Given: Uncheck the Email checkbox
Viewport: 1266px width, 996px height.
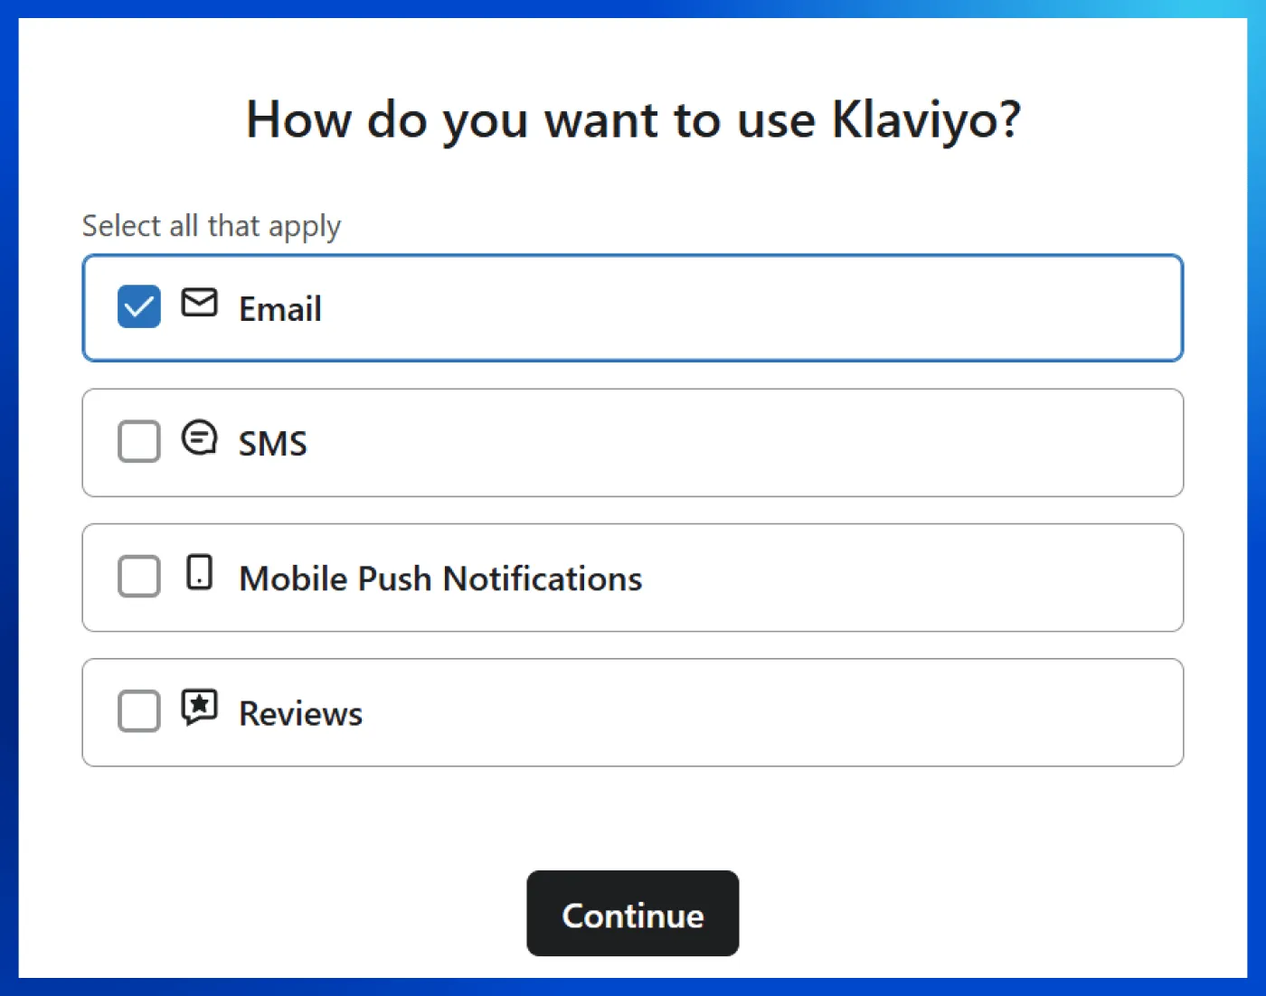Looking at the screenshot, I should click(138, 306).
